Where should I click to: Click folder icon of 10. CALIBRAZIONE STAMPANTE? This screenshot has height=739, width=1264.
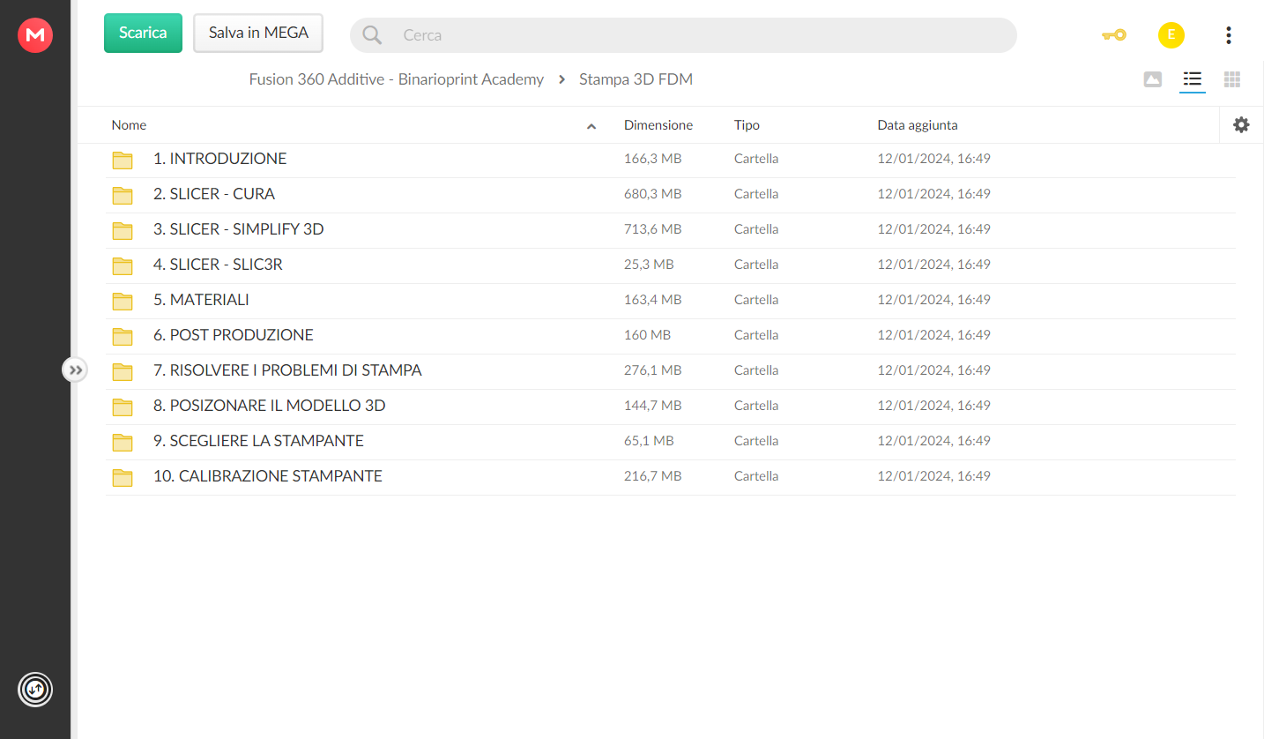click(123, 477)
